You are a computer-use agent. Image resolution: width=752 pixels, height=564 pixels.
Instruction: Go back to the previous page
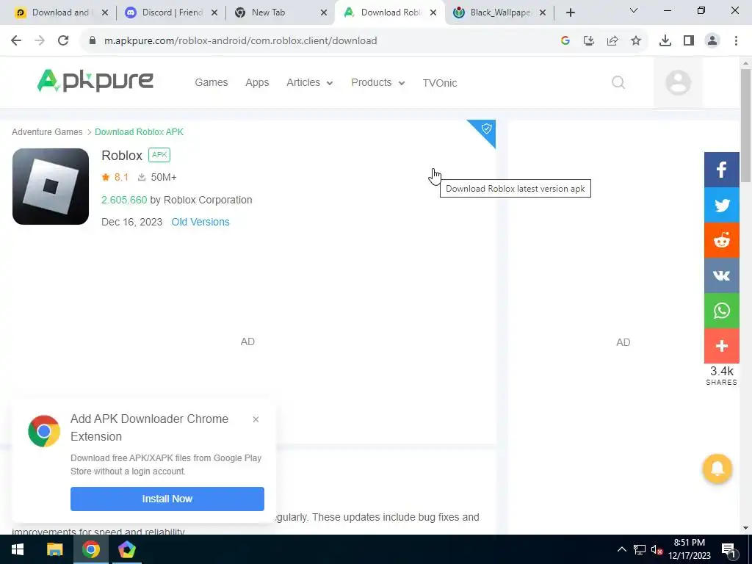(16, 41)
